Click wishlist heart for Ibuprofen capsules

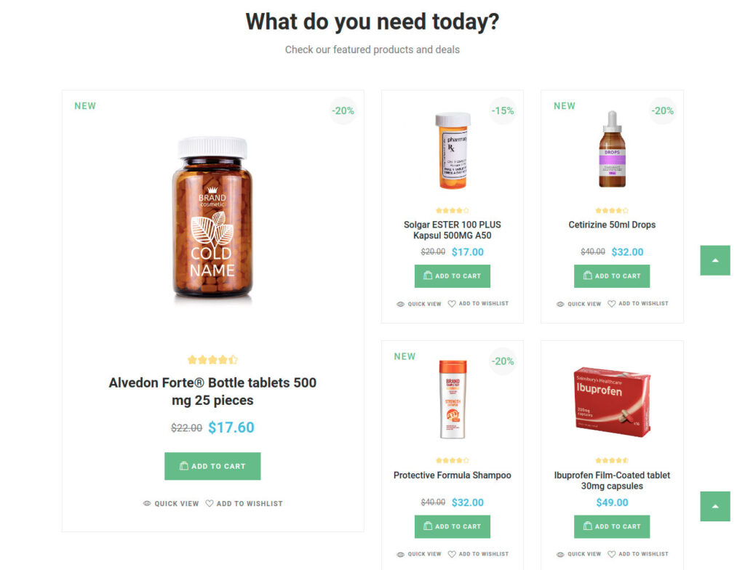611,554
